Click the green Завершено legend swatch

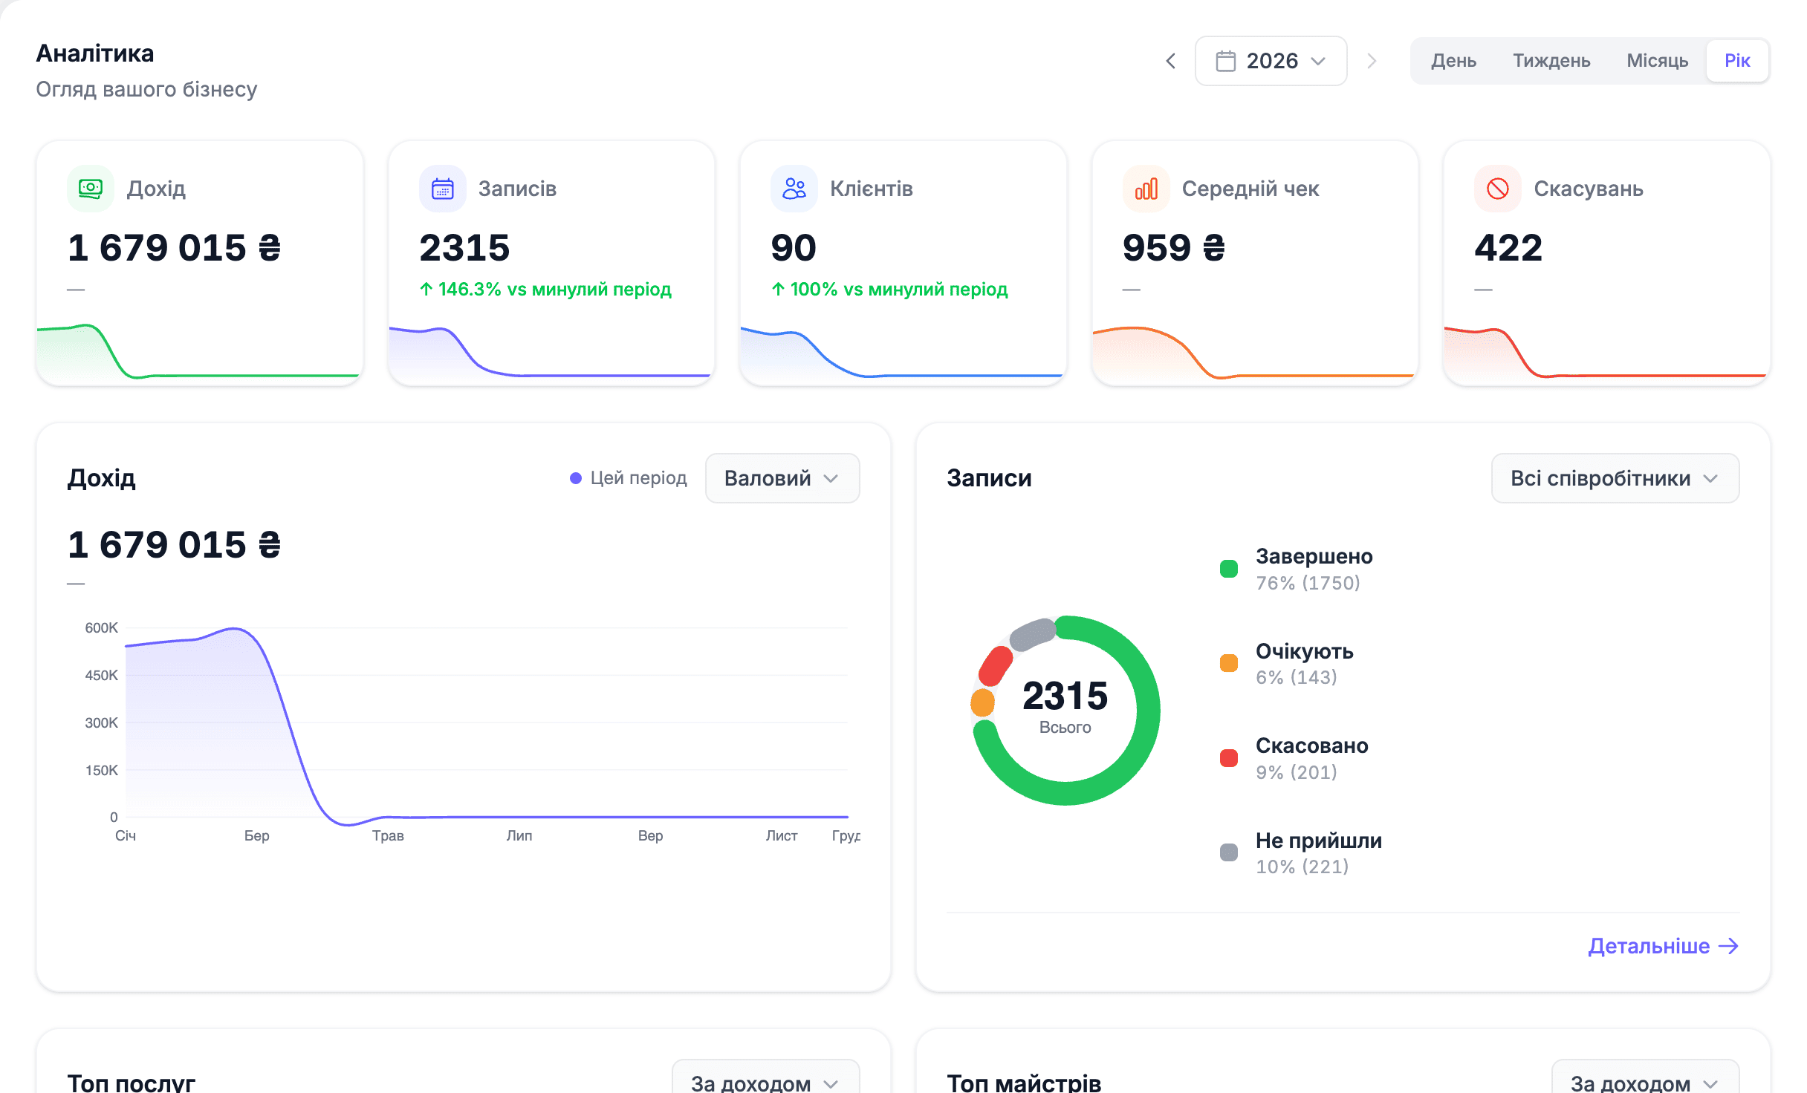coord(1229,569)
